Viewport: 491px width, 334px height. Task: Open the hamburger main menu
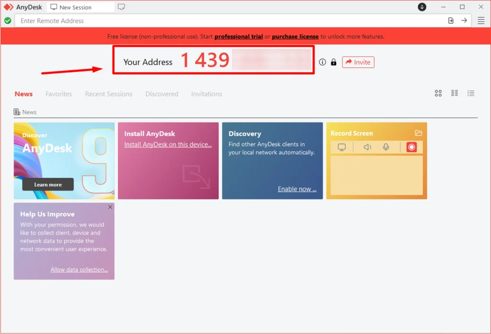(481, 21)
